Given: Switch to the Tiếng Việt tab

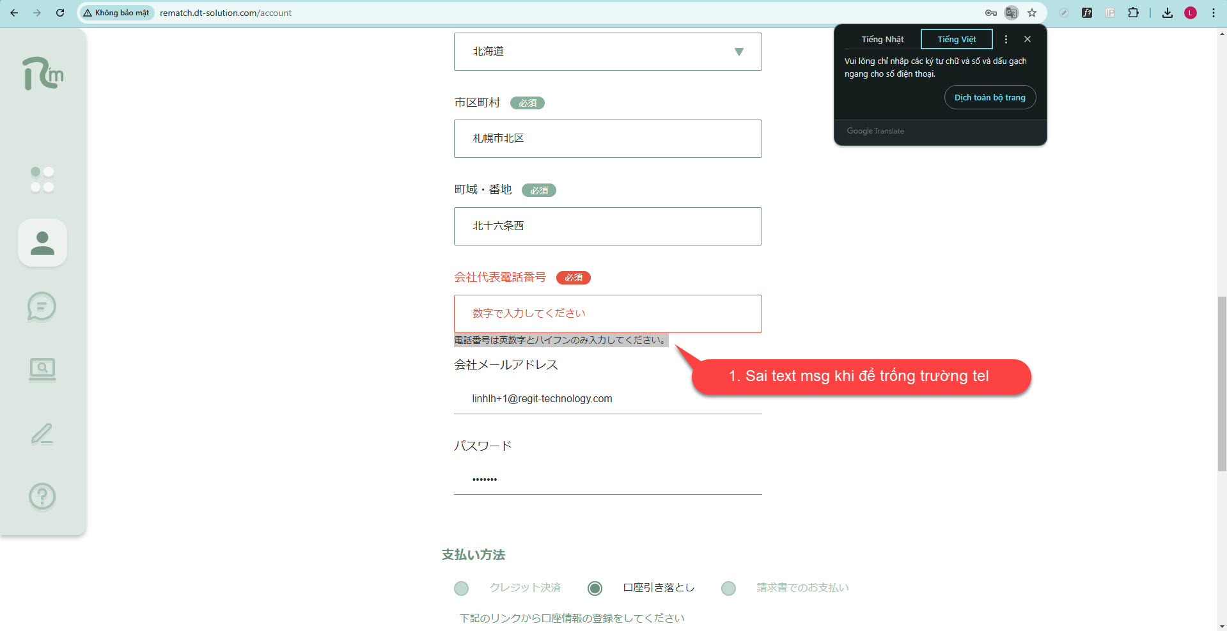Looking at the screenshot, I should 957,40.
